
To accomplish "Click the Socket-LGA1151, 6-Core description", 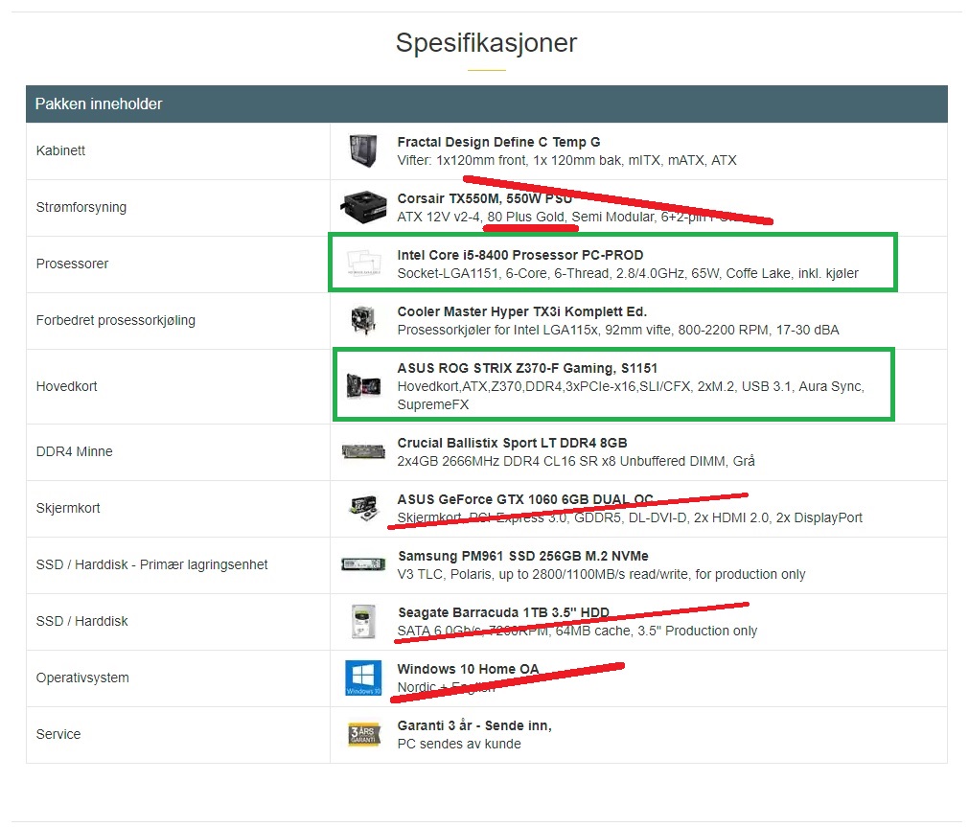I will coord(628,274).
